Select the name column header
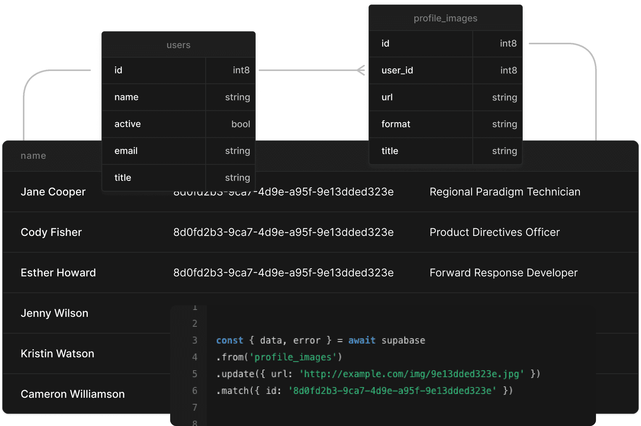 [x=33, y=156]
